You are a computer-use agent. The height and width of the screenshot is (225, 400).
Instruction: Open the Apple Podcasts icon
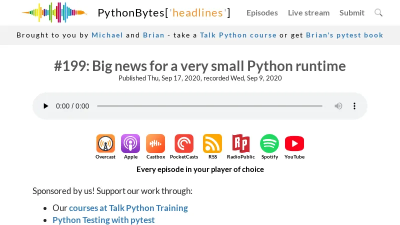[x=130, y=144]
